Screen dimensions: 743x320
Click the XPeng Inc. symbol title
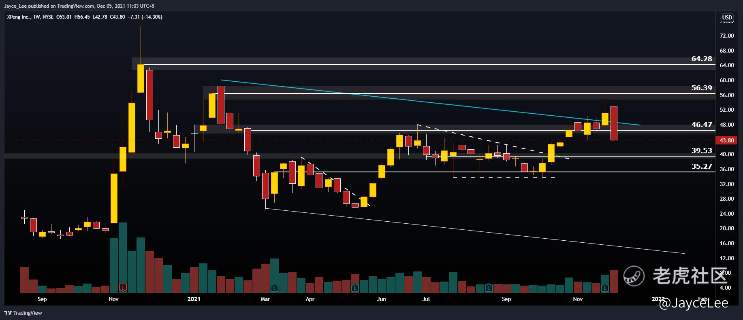tap(19, 17)
